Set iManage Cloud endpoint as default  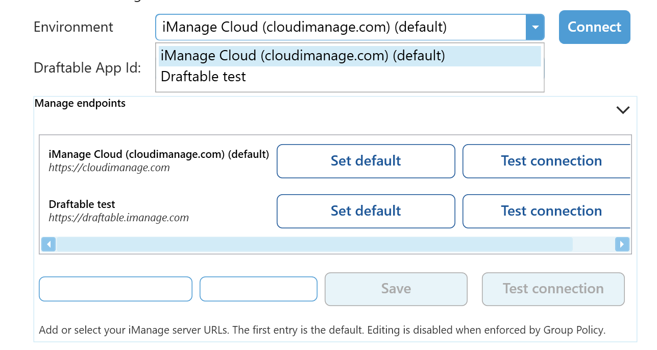click(366, 161)
